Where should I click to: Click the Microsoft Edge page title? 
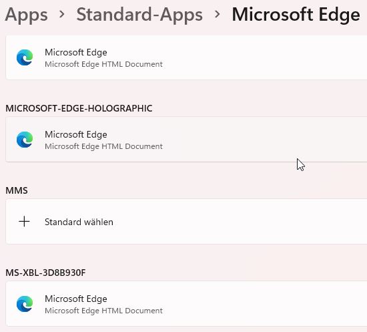[296, 15]
